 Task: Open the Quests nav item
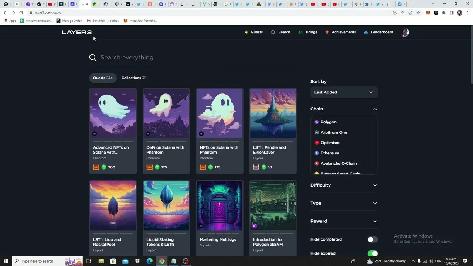pyautogui.click(x=253, y=32)
